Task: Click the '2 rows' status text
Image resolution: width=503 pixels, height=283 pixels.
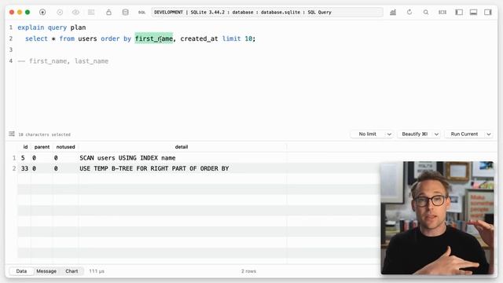Action: [248, 271]
